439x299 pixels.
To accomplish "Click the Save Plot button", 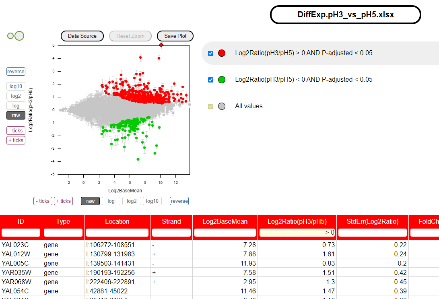I will pos(175,36).
